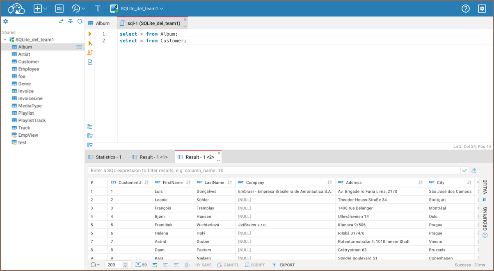Open the help menu in top bar
The width and height of the screenshot is (494, 271).
point(465,8)
